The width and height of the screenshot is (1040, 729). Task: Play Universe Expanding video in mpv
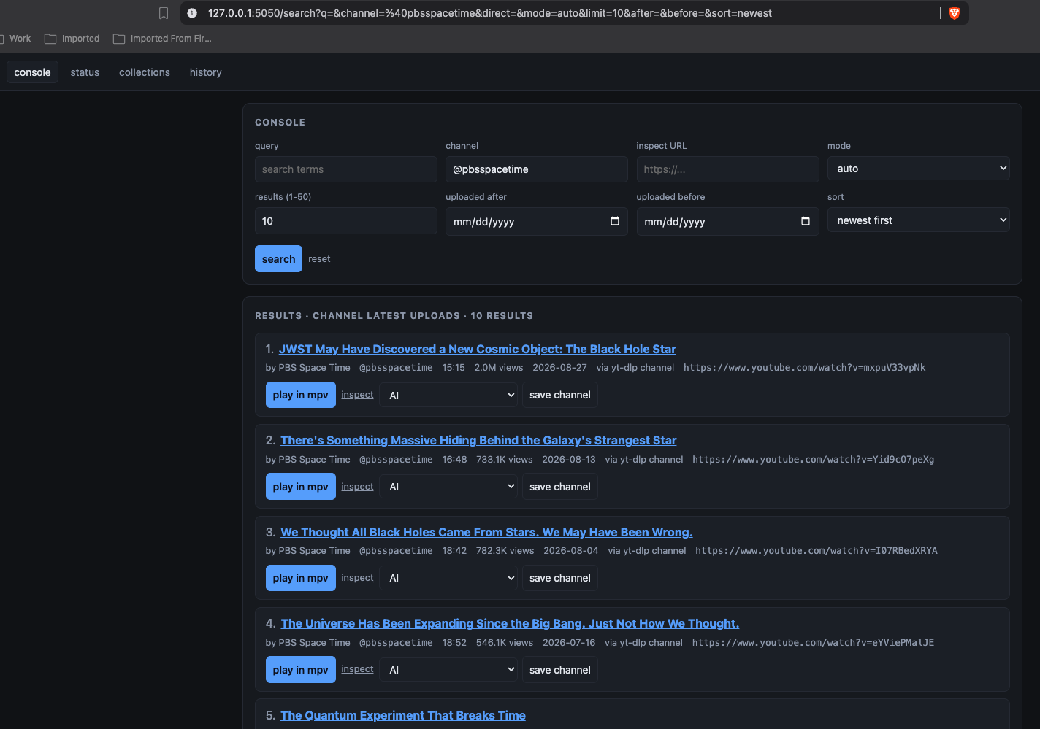click(x=301, y=670)
